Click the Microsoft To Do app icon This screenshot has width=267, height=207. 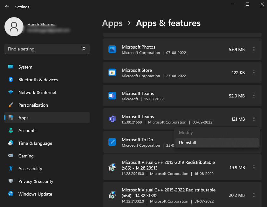click(x=112, y=142)
